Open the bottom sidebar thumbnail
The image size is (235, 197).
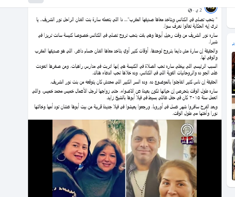[233, 159]
